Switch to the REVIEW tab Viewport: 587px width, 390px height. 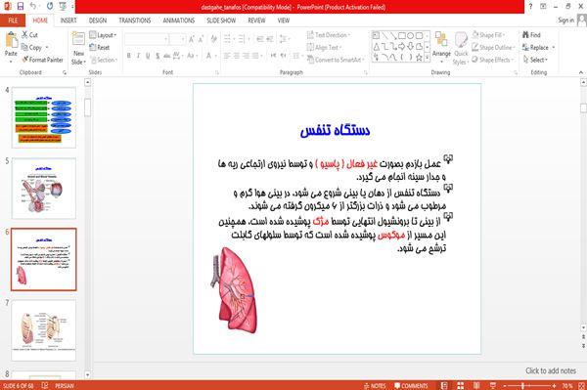click(x=256, y=21)
